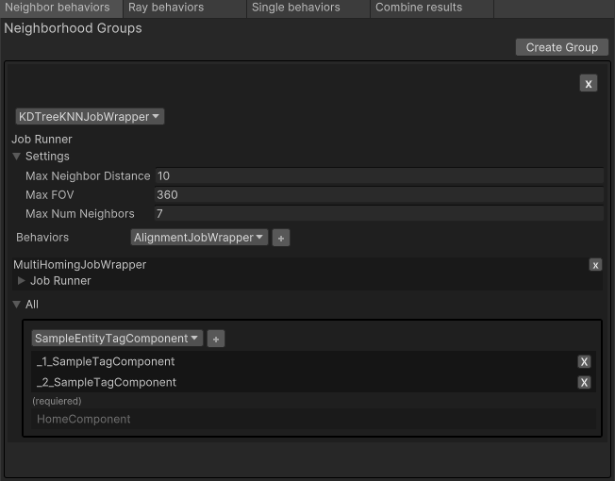Open the Combine results tab
The height and width of the screenshot is (481, 615).
point(419,8)
